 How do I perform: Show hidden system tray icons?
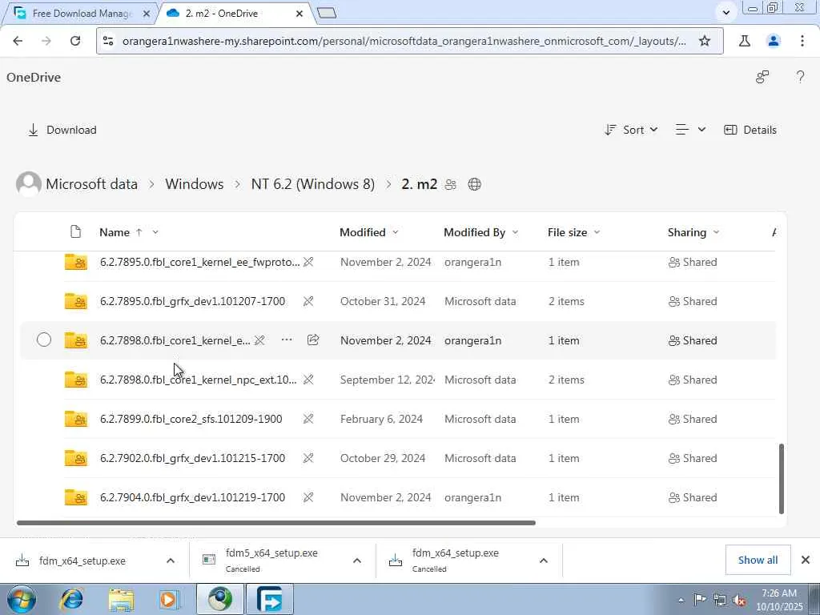tap(681, 600)
